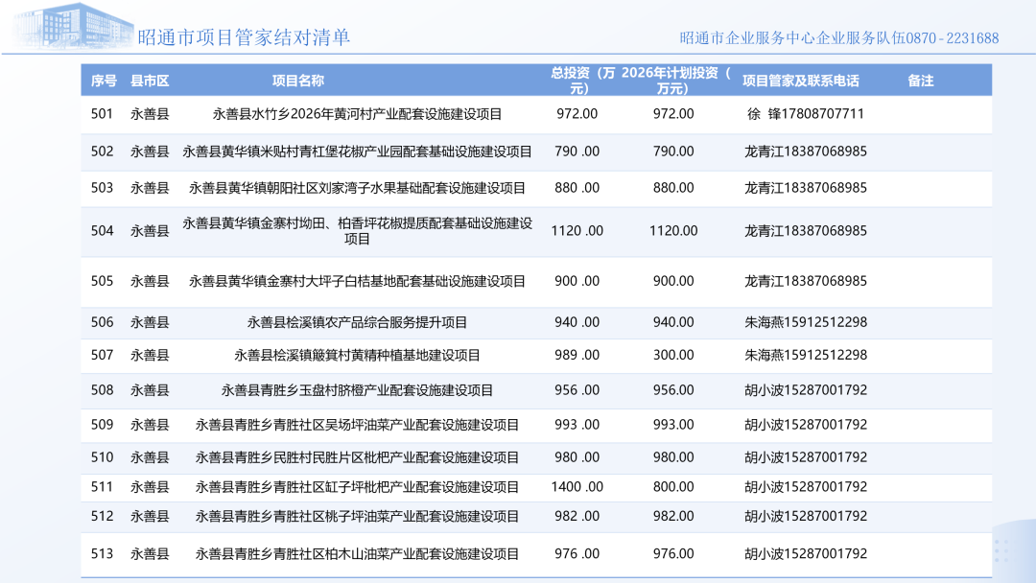Click the project "永善县桧溪镇农产品综合服务提升项目"

[357, 323]
